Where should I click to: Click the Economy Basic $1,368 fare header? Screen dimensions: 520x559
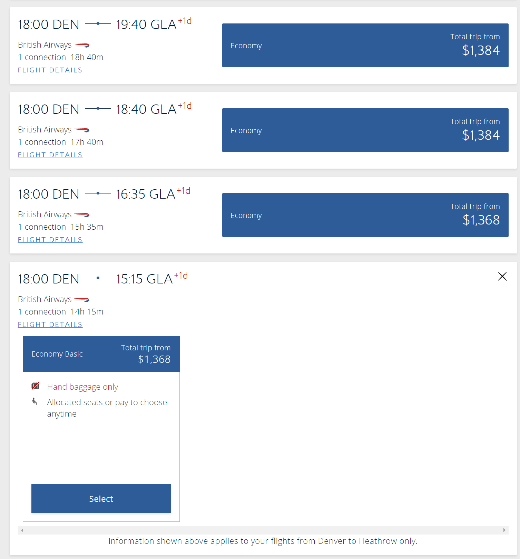pos(101,354)
